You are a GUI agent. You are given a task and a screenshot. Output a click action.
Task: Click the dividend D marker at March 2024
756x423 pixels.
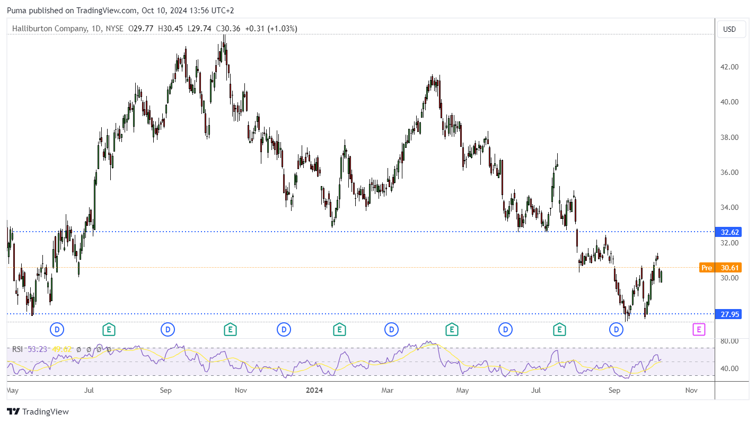click(x=391, y=330)
